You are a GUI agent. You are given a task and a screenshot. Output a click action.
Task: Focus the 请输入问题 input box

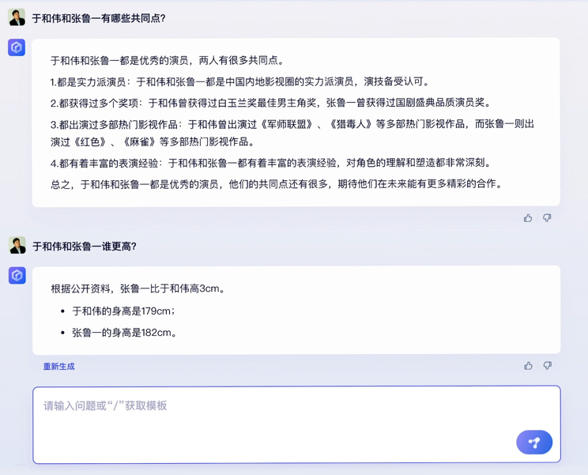pos(296,424)
